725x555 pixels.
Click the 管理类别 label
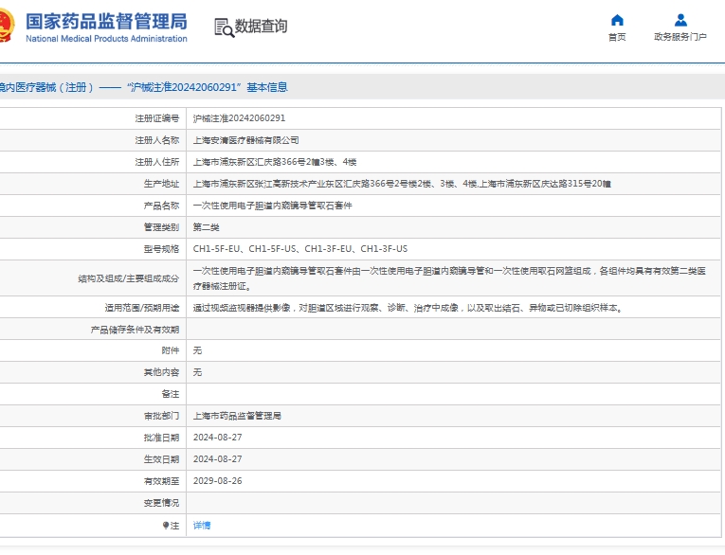161,227
